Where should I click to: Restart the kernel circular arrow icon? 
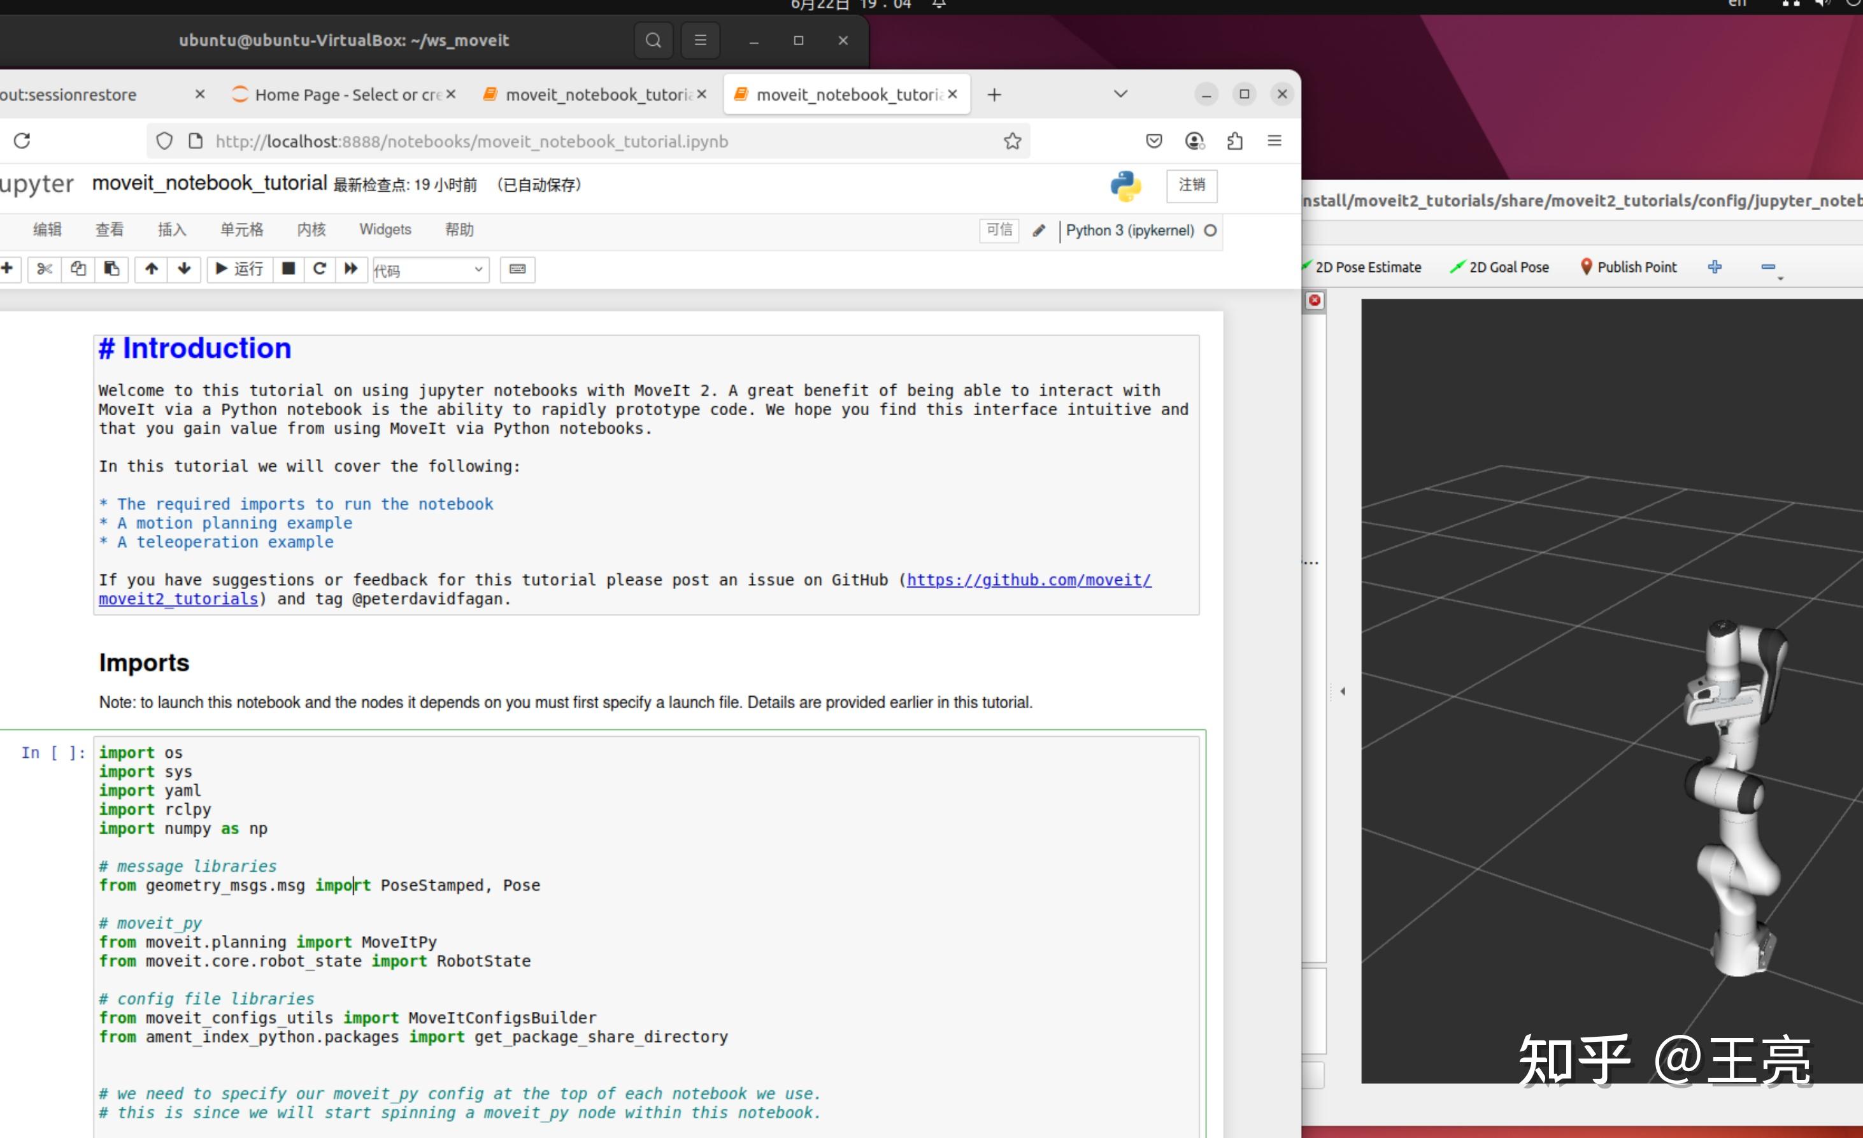(320, 269)
